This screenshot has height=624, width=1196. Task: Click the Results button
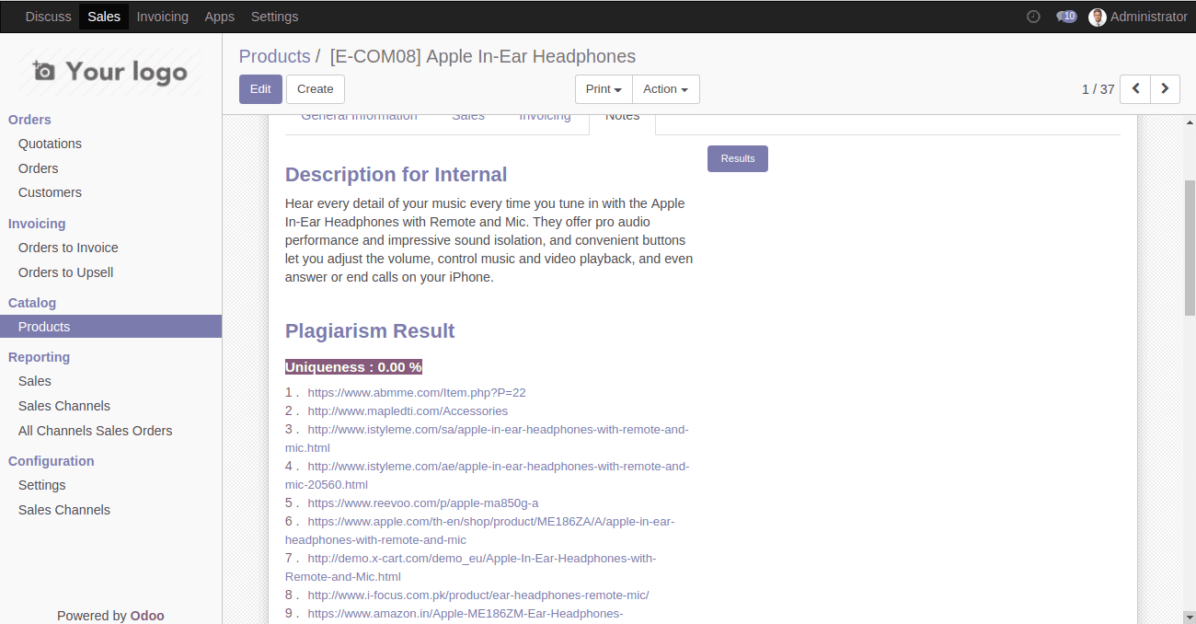point(738,158)
